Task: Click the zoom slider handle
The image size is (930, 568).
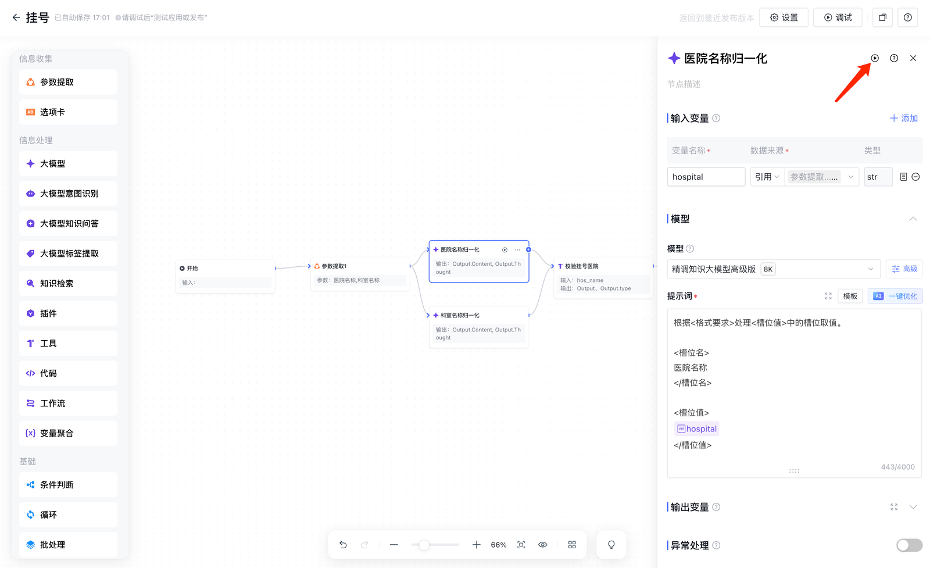Action: pos(424,545)
